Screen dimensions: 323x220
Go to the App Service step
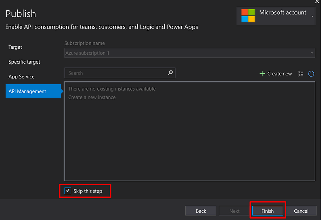point(21,77)
